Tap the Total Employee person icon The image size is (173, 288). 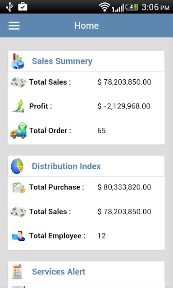pyautogui.click(x=18, y=236)
